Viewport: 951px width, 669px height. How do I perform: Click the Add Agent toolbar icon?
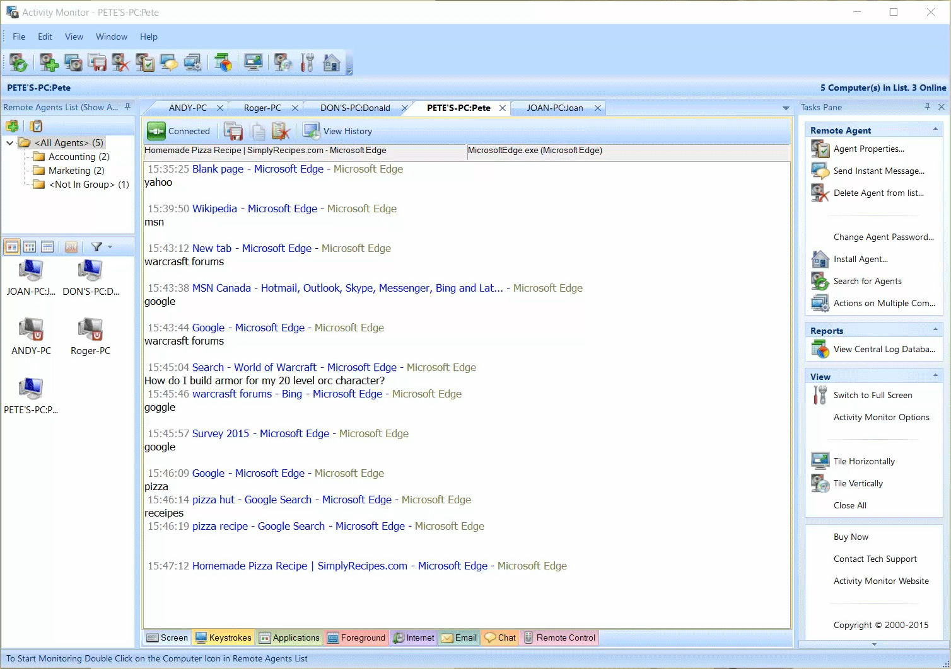48,62
